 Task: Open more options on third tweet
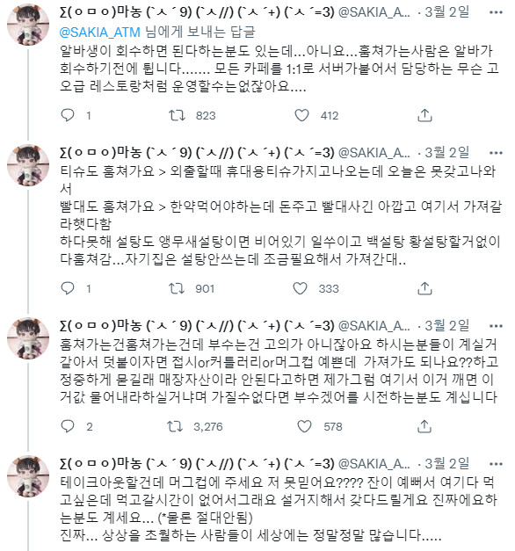(x=496, y=326)
